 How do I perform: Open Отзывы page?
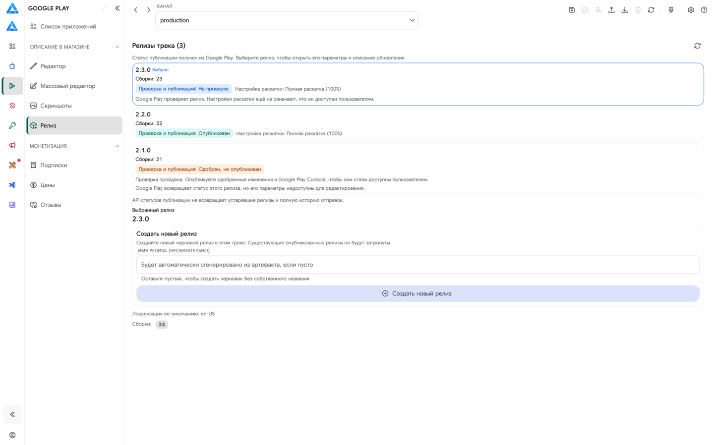[x=74, y=205]
